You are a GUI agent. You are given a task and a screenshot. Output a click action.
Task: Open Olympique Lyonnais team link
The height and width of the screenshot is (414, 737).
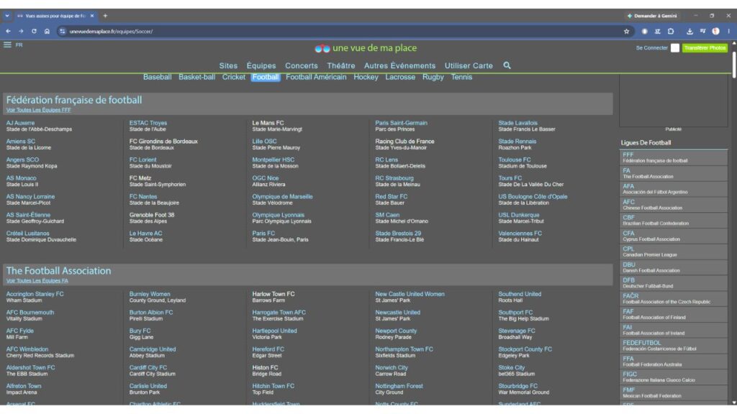pos(279,215)
